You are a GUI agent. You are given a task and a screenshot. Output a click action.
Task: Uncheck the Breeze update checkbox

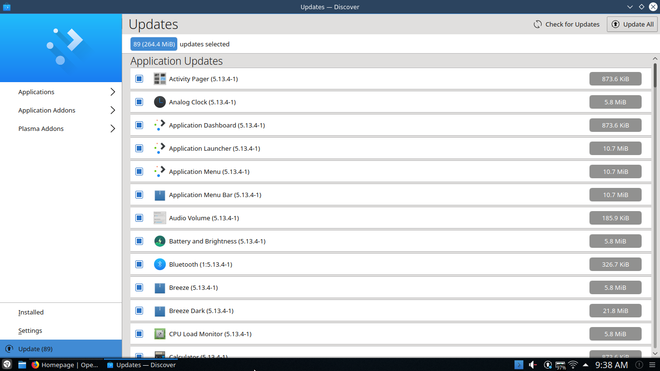click(139, 287)
